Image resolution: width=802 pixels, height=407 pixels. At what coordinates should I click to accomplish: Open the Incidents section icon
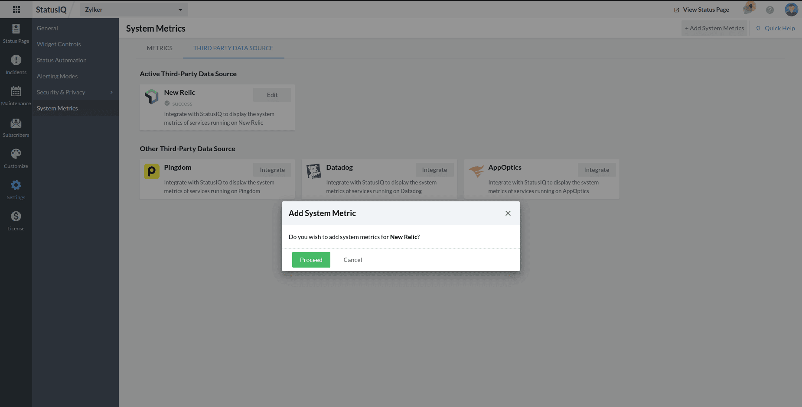tap(16, 61)
